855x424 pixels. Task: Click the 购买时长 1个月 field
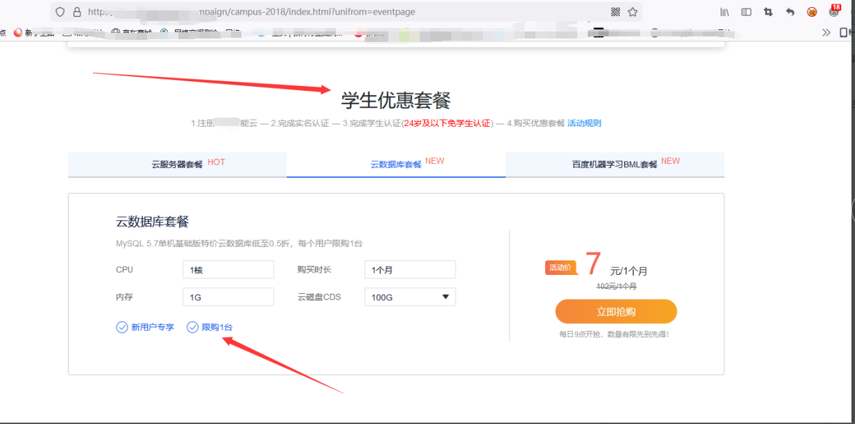pyautogui.click(x=410, y=269)
